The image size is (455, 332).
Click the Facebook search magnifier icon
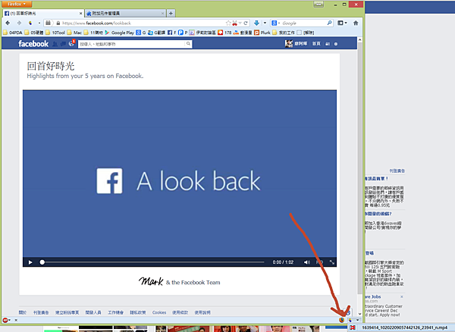click(x=188, y=44)
